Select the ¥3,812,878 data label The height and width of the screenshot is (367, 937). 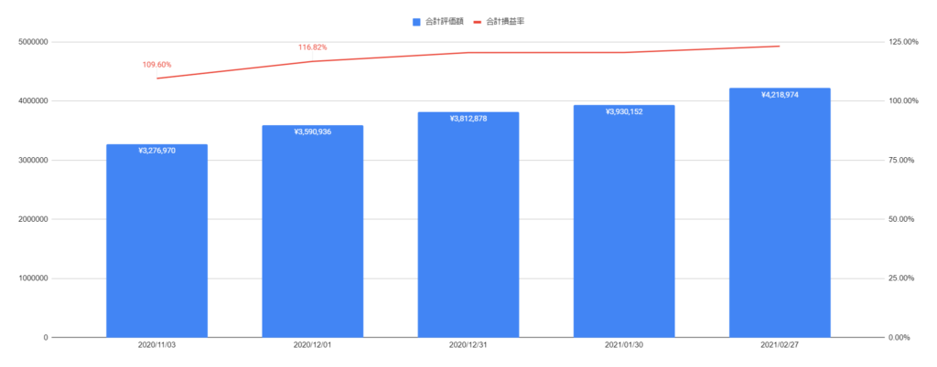468,119
